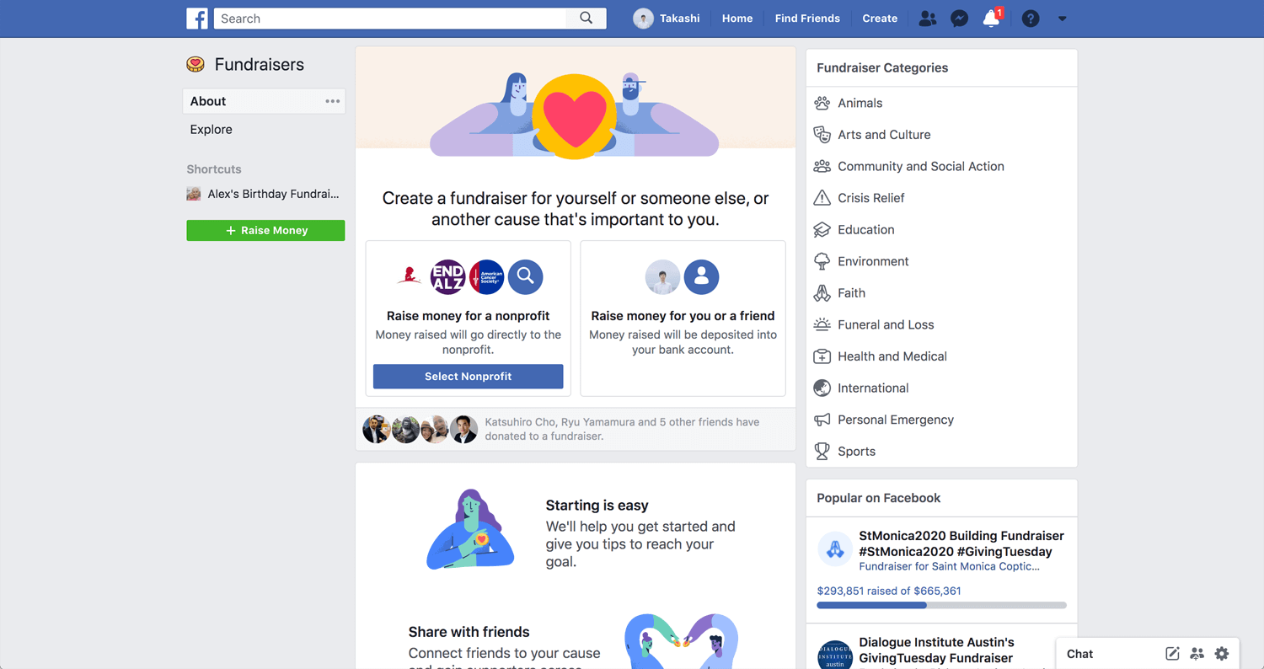Open the Chat bar label

click(x=1079, y=654)
